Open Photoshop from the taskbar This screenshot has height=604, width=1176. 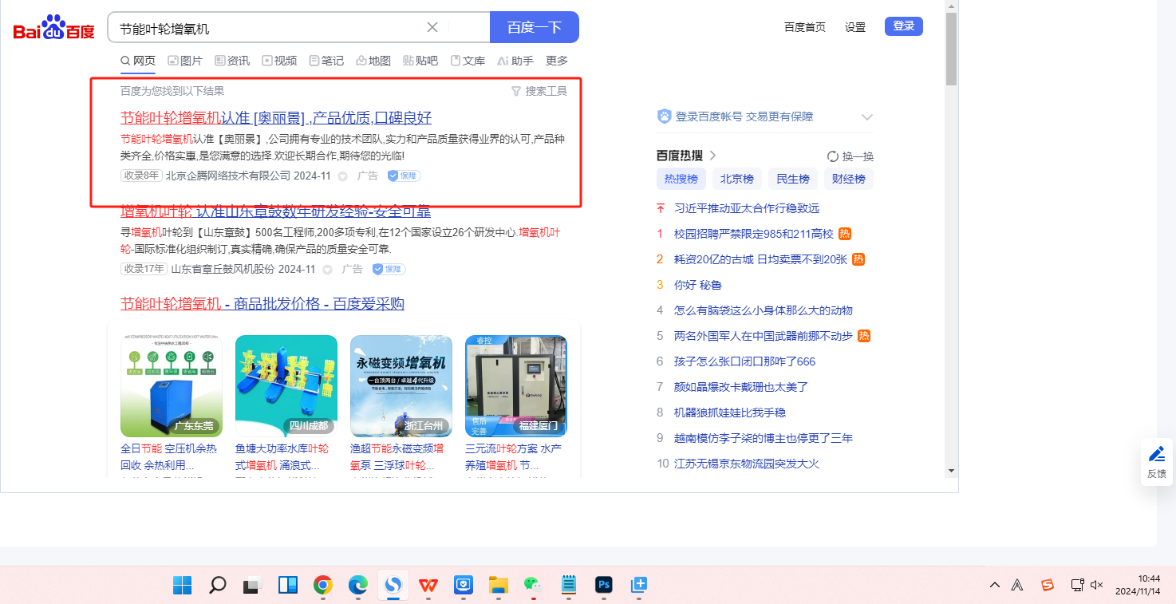click(x=604, y=585)
